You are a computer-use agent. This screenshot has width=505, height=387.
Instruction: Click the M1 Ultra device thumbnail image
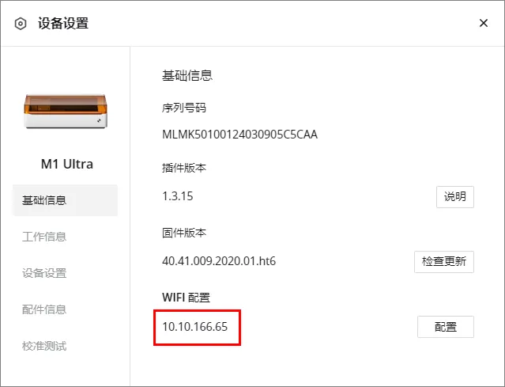66,112
